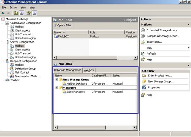Open the View submenu arrow

(188, 48)
